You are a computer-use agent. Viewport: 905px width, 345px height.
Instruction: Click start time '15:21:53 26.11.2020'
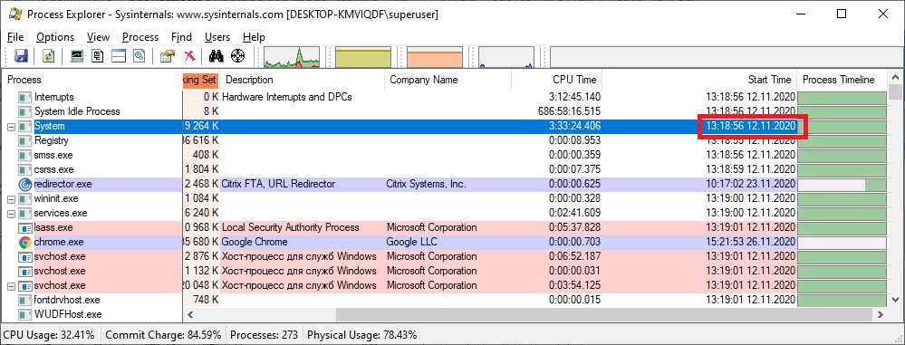coord(751,242)
